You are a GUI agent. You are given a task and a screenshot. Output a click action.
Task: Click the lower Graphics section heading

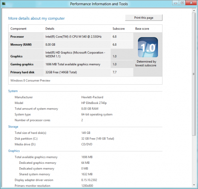coord(14,151)
